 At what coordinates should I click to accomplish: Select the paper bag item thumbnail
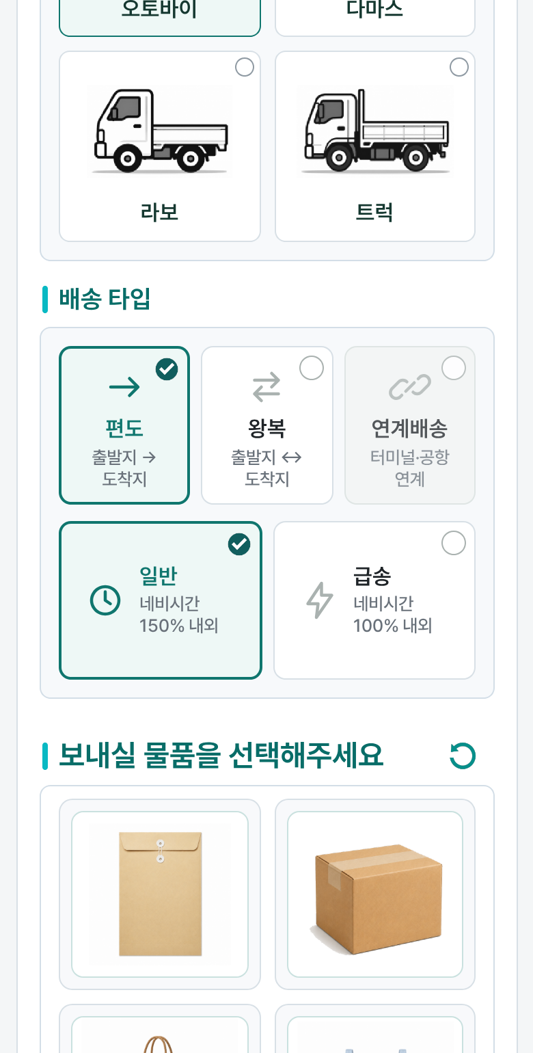coord(160,1035)
